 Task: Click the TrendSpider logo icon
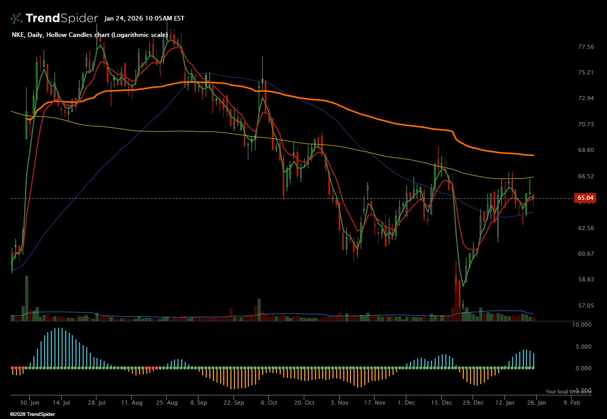click(17, 18)
